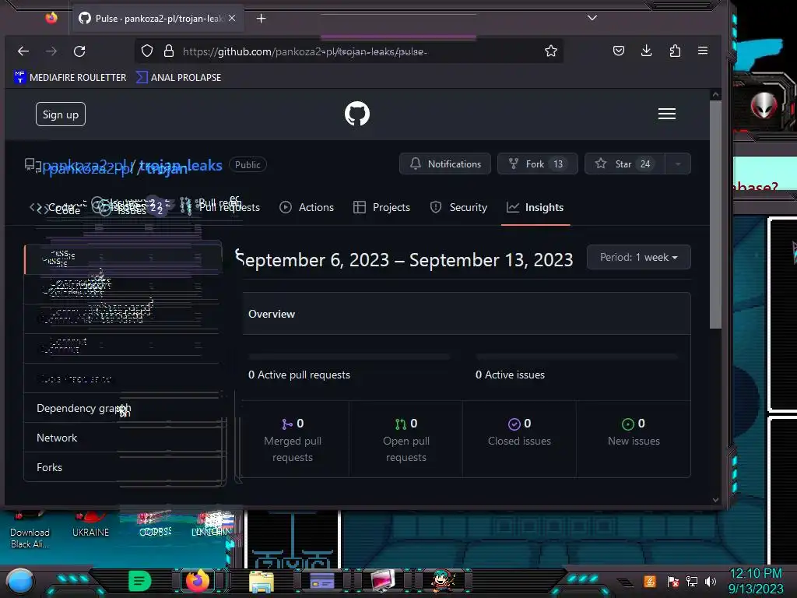Click the Firefox taskbar icon
The height and width of the screenshot is (598, 797).
[x=198, y=581]
